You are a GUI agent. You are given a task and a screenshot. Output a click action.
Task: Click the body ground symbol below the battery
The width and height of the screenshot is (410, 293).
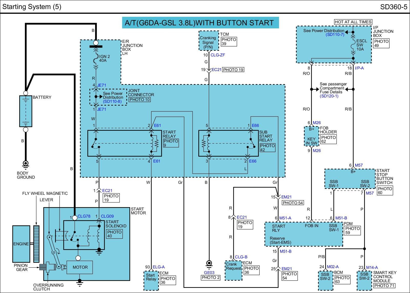tap(26, 164)
